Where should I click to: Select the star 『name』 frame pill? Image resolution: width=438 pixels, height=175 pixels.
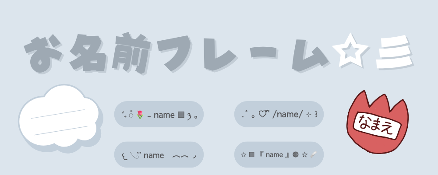[279, 154]
